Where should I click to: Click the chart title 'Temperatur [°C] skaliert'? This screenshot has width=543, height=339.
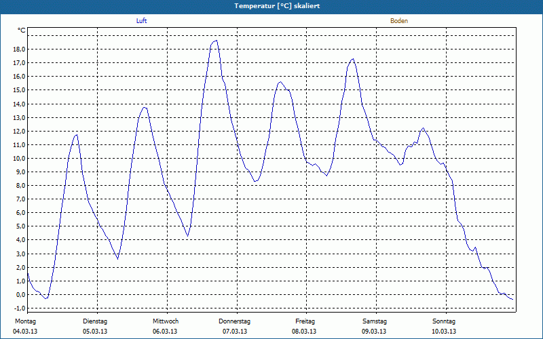(x=277, y=6)
